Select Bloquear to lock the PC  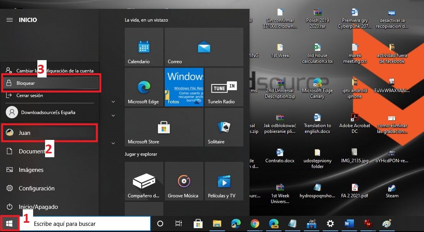point(50,83)
